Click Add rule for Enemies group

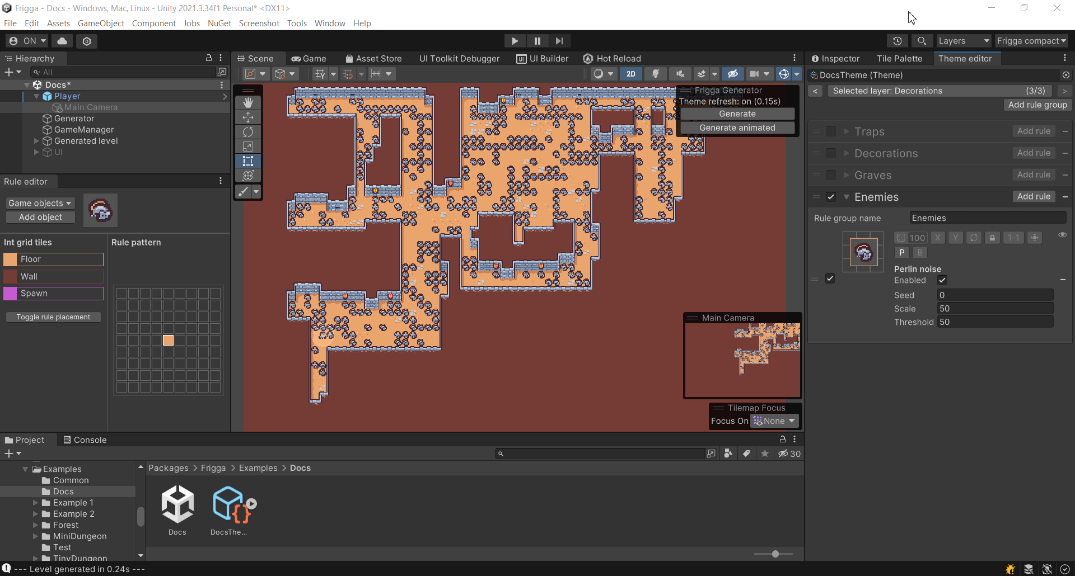point(1034,196)
